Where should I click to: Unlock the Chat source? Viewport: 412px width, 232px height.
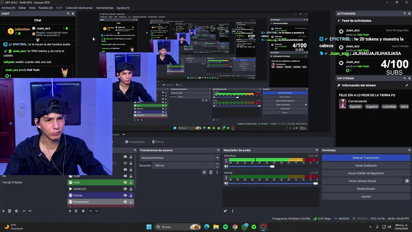pos(131,182)
